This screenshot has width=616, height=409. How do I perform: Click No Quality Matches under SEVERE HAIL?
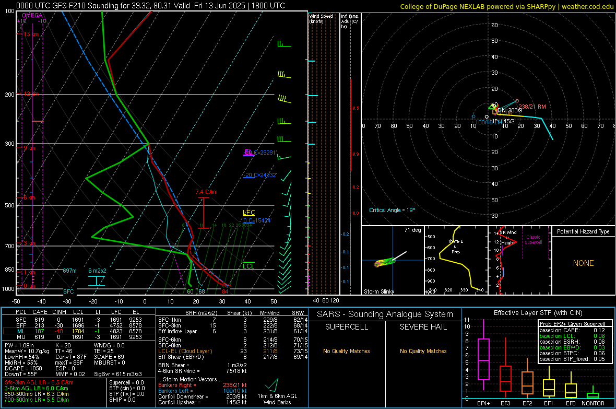423,351
